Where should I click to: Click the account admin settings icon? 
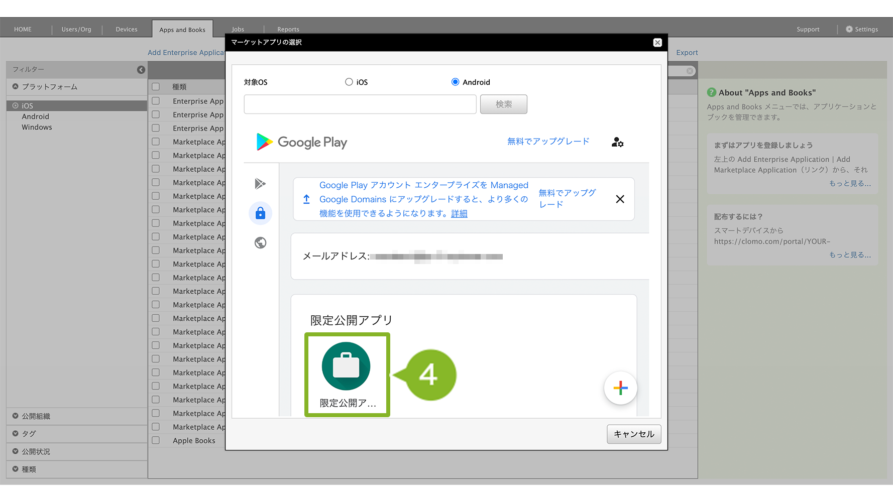pyautogui.click(x=617, y=143)
